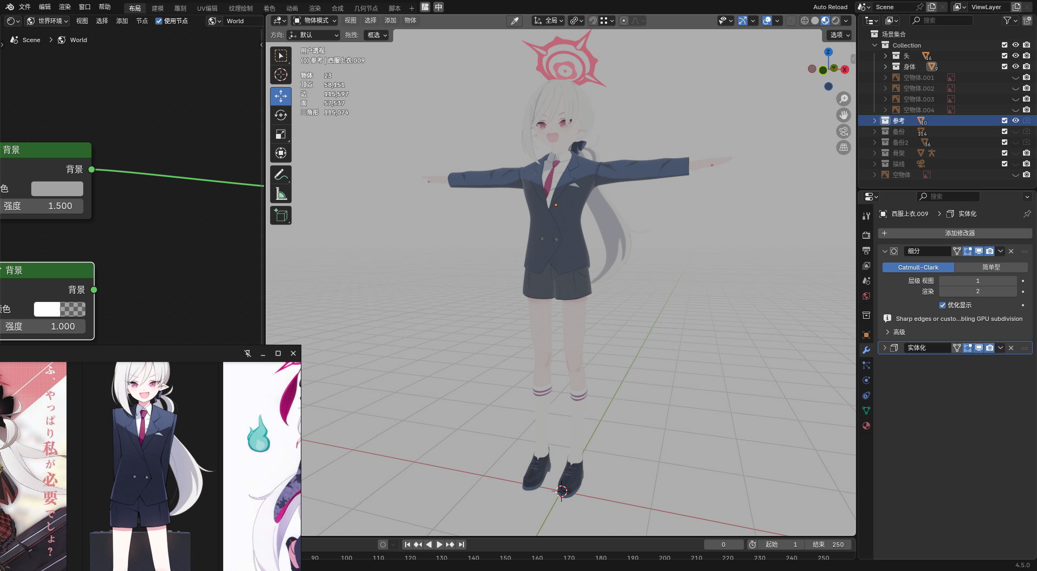Open the 文件 menu

pos(25,7)
